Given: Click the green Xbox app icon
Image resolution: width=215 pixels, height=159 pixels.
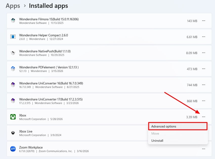Looking at the screenshot, I should 13,117.
